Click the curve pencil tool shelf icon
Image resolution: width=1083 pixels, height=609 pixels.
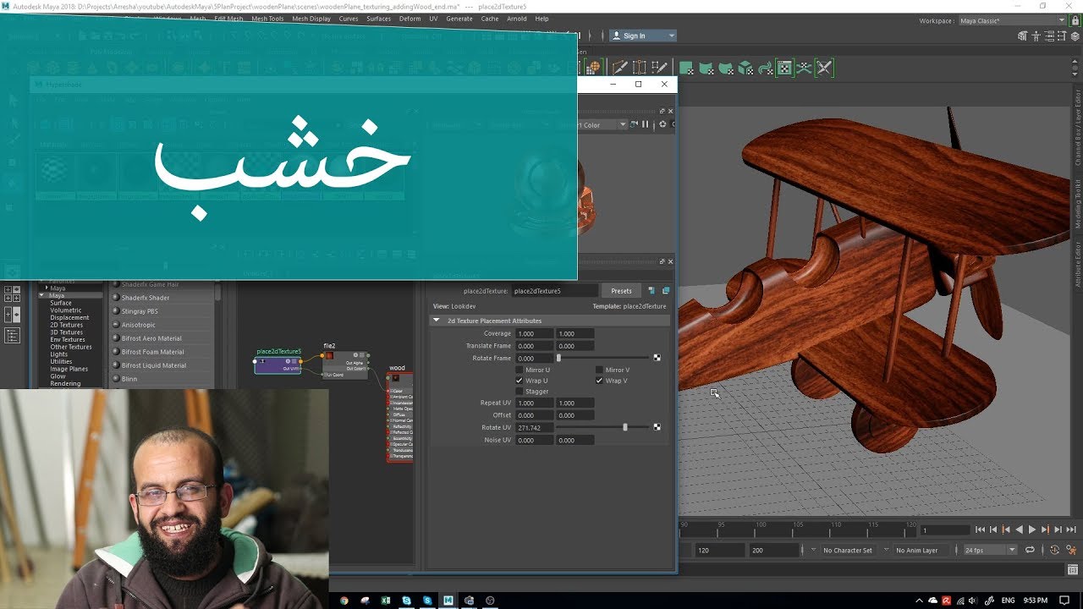point(619,68)
